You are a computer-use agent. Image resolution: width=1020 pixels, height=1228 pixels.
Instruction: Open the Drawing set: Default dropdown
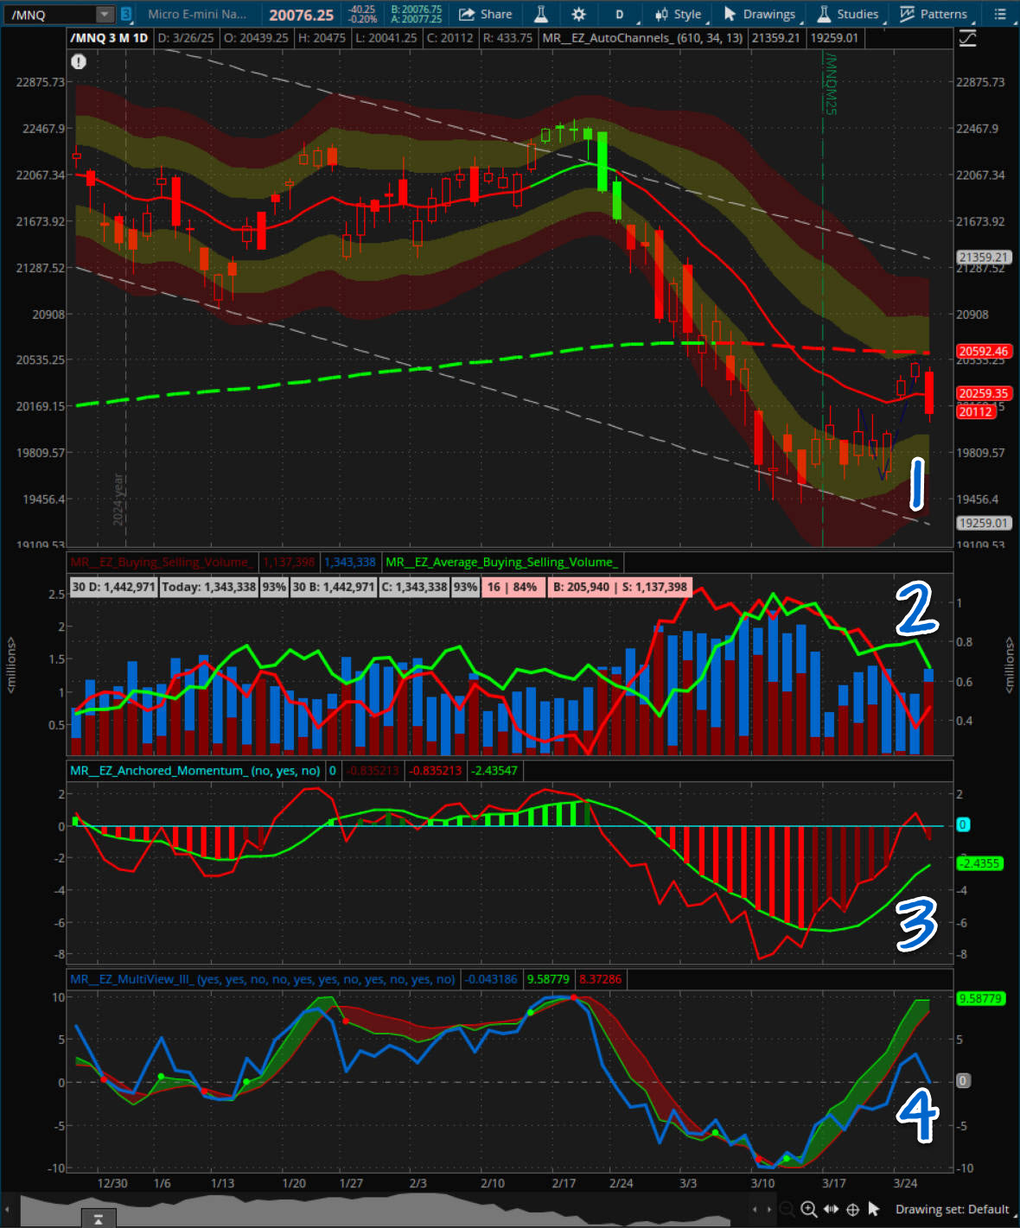pyautogui.click(x=952, y=1209)
